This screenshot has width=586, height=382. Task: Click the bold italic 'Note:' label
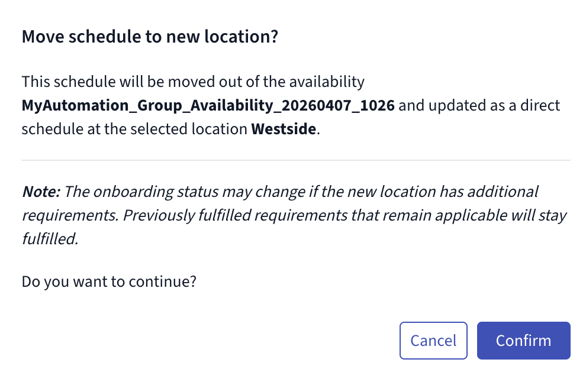[41, 192]
